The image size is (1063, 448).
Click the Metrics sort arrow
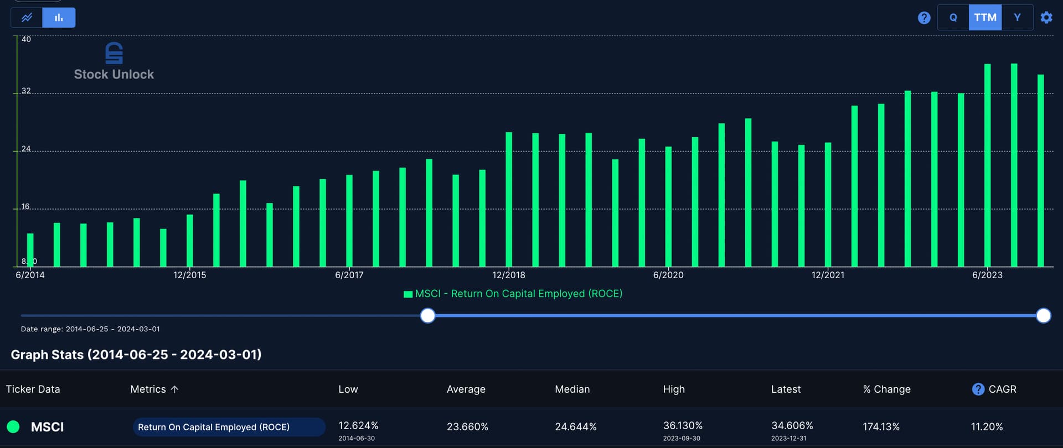pyautogui.click(x=175, y=389)
